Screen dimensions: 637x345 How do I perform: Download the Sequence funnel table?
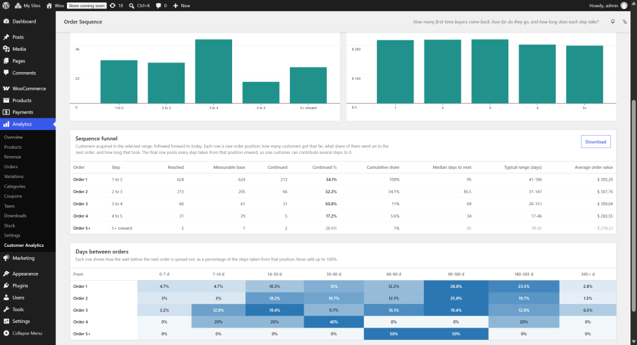click(595, 142)
